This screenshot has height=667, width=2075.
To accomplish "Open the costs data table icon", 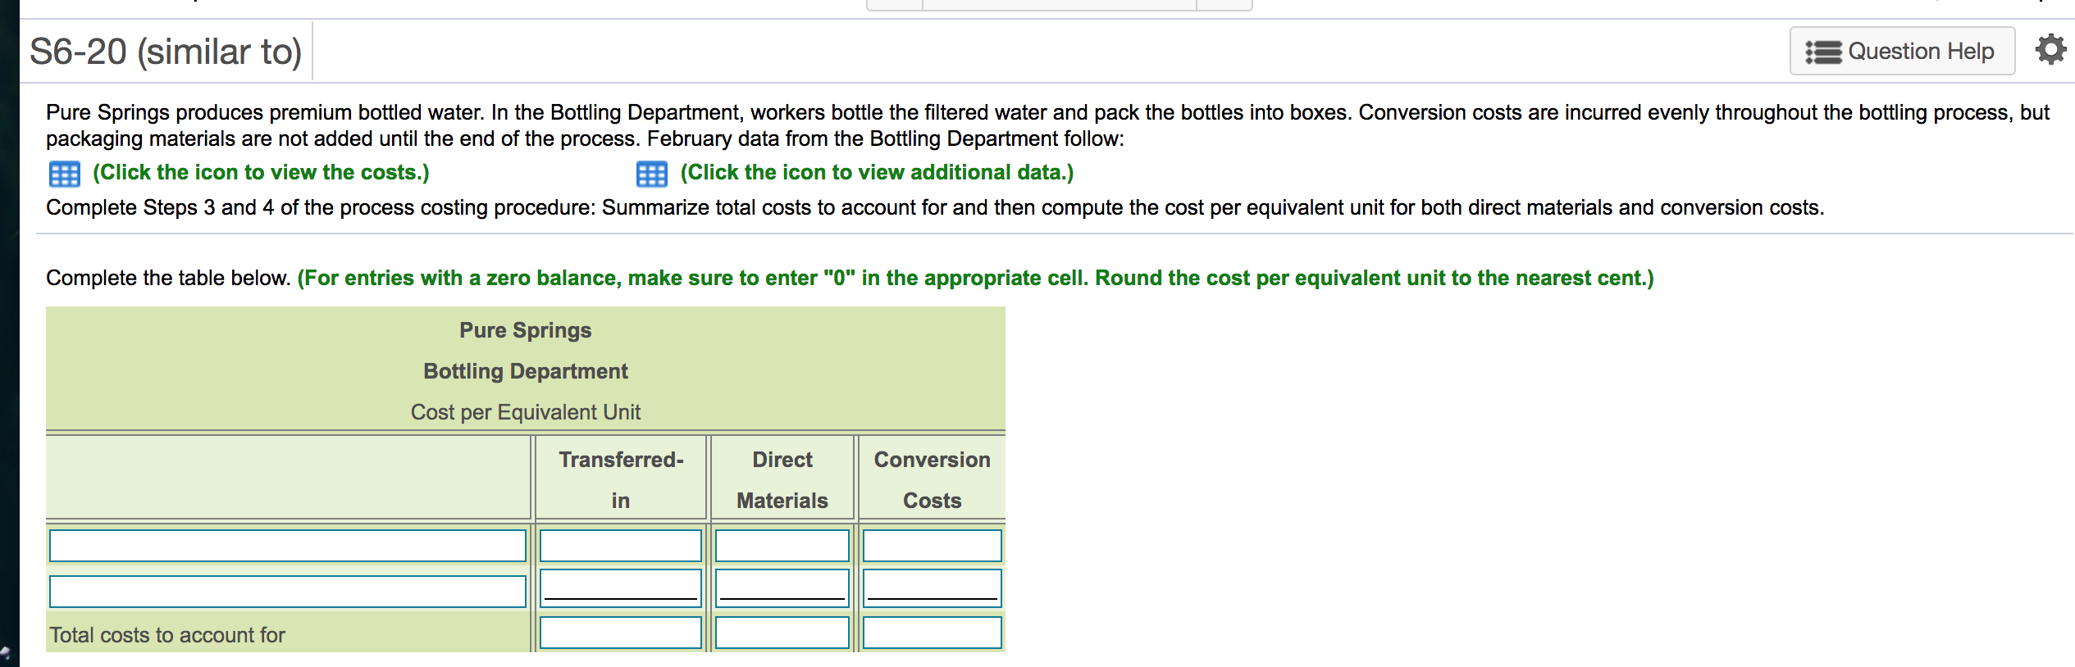I will click(x=65, y=174).
